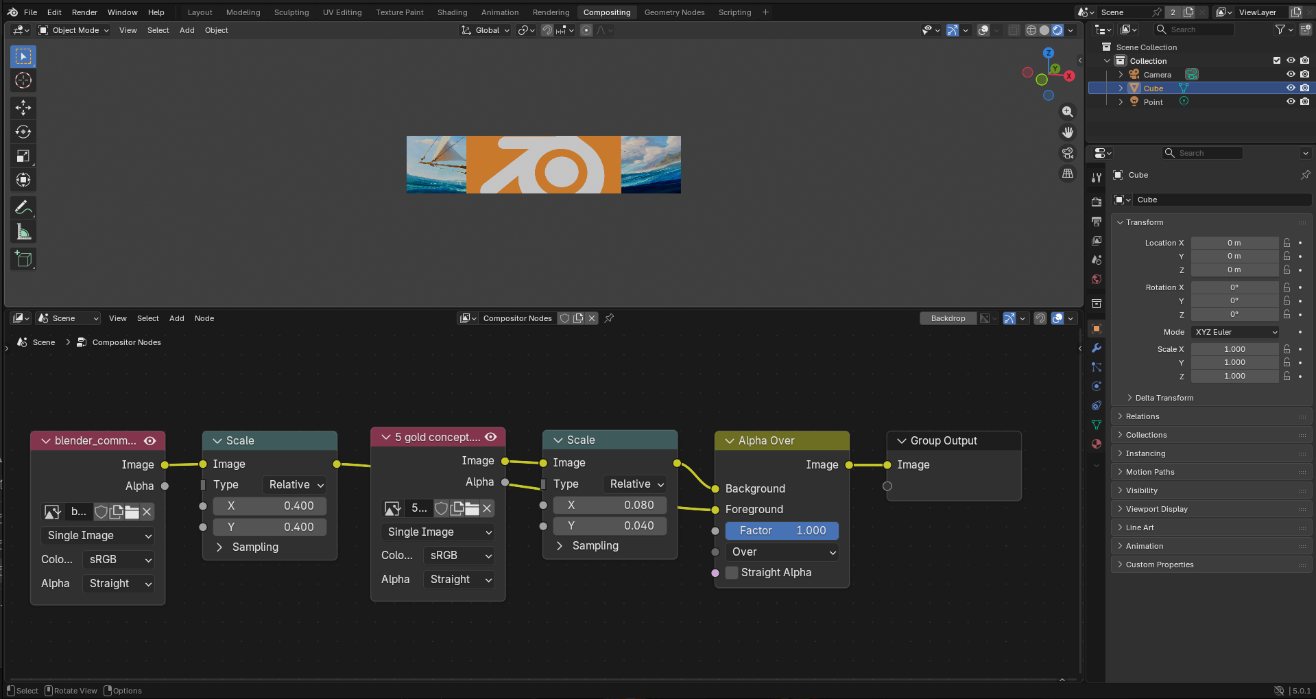Activate the 3D Cursor tool

tap(23, 81)
